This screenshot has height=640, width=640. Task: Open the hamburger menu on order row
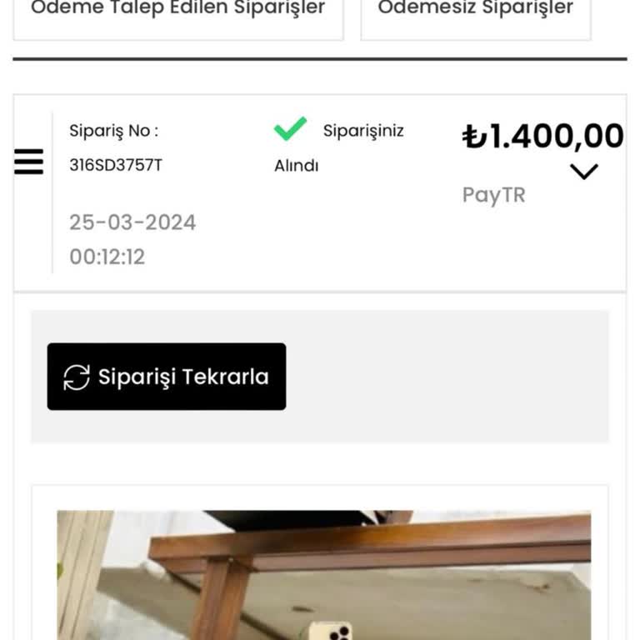[x=29, y=161]
